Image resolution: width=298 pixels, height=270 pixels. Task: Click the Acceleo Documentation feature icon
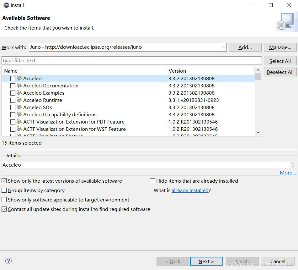click(19, 85)
